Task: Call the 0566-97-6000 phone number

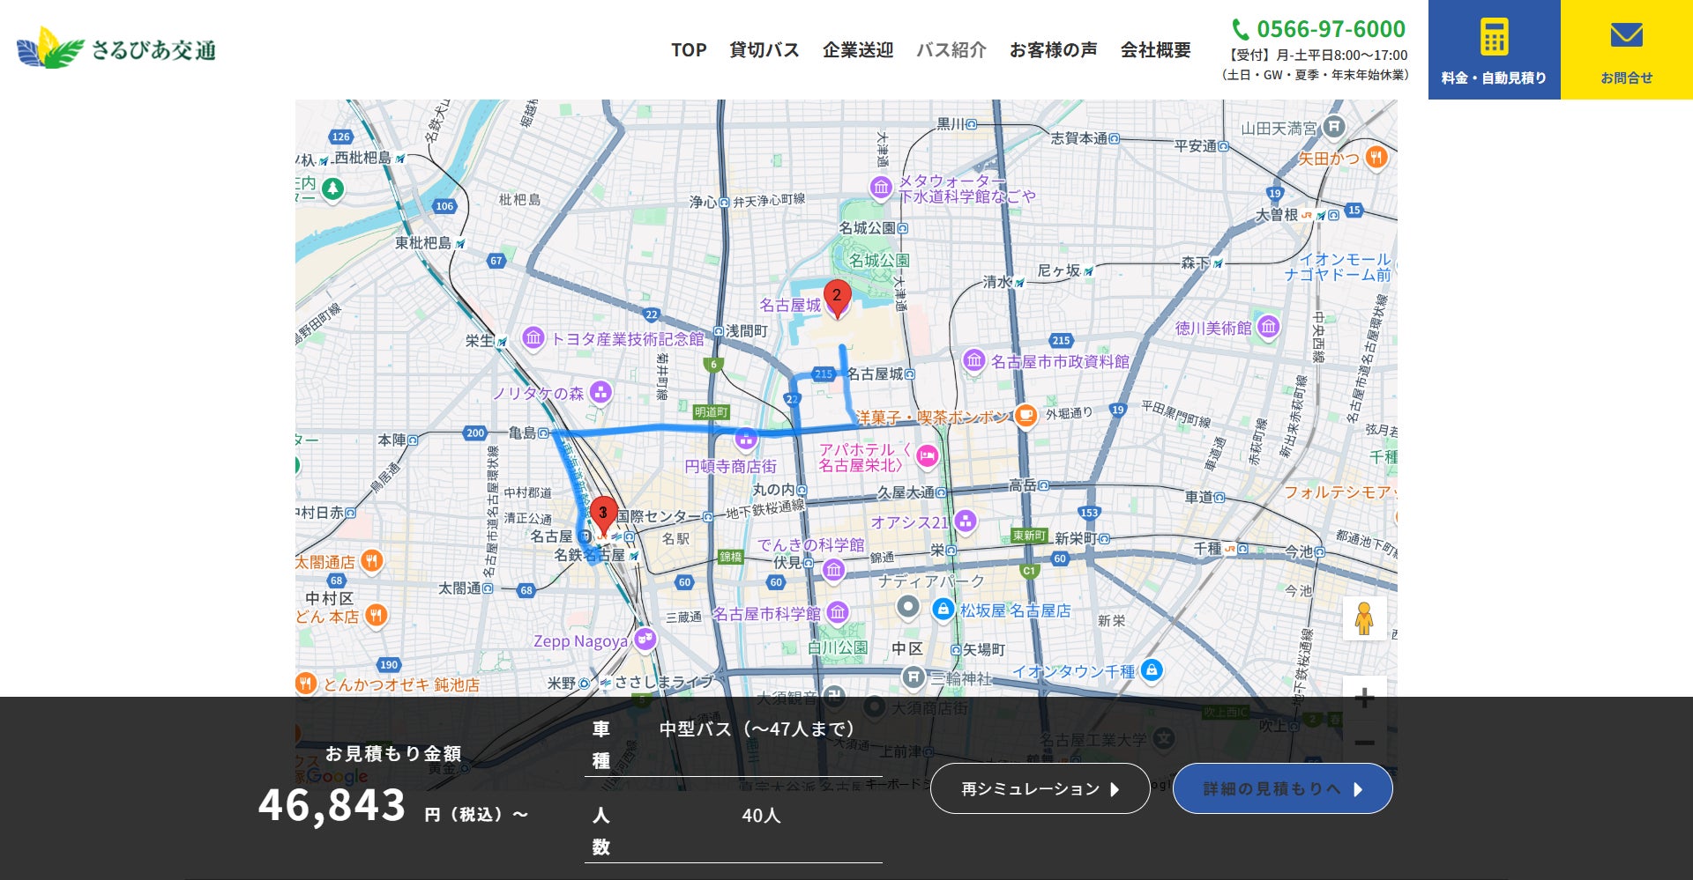Action: pos(1320,29)
